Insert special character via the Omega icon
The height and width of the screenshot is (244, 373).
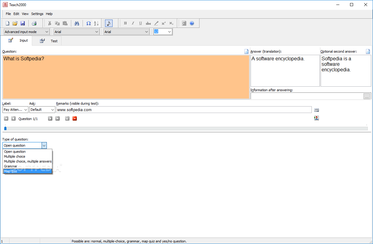(88, 23)
